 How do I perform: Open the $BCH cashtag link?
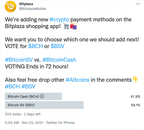coord(36,46)
